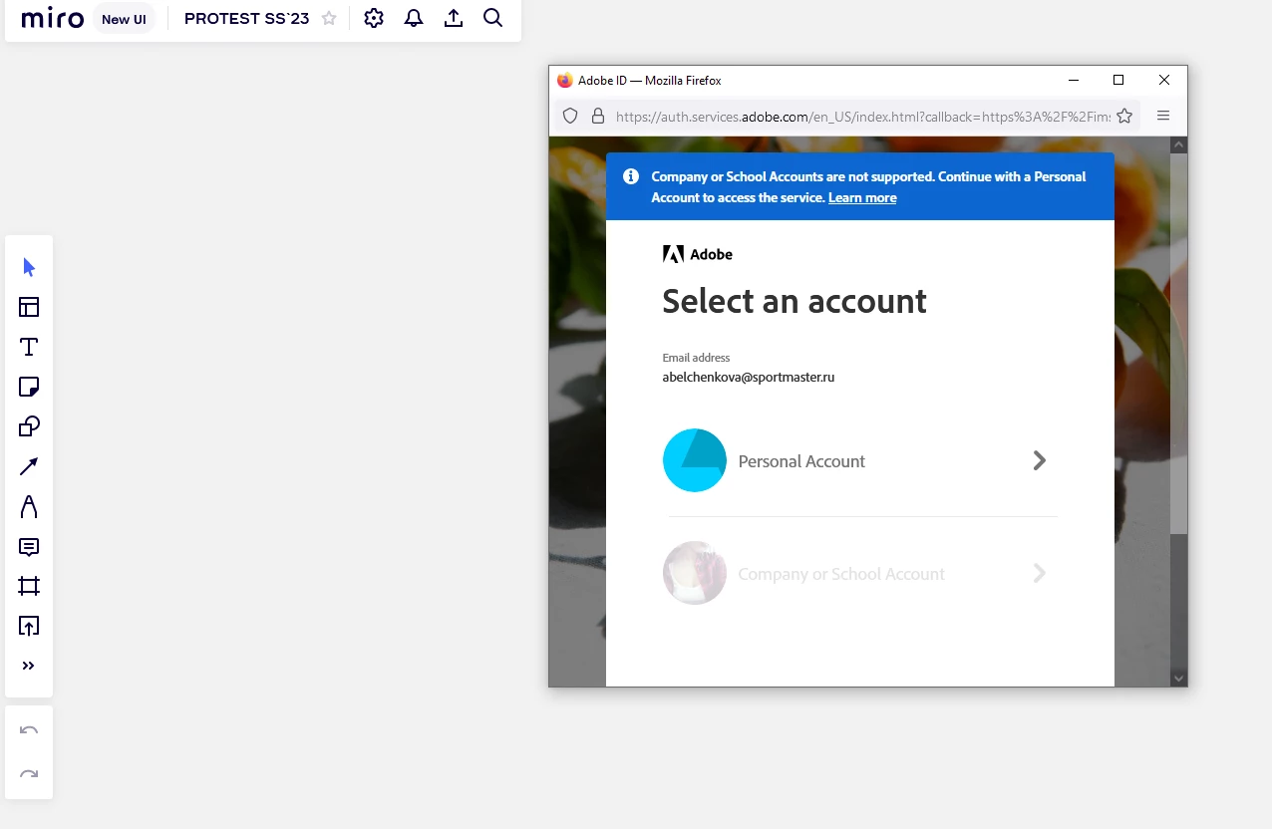Click the PROTEST SS`23 board title
This screenshot has height=829, width=1272.
pyautogui.click(x=247, y=18)
